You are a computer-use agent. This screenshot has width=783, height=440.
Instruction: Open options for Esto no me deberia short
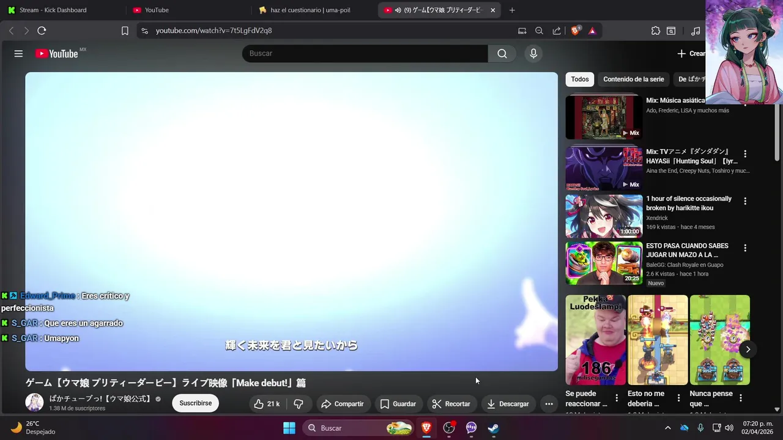(x=678, y=398)
